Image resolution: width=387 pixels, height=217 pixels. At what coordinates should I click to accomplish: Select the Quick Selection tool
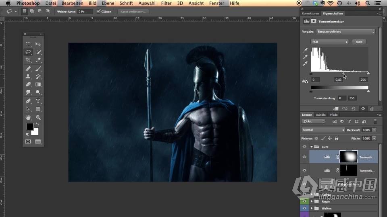click(38, 52)
